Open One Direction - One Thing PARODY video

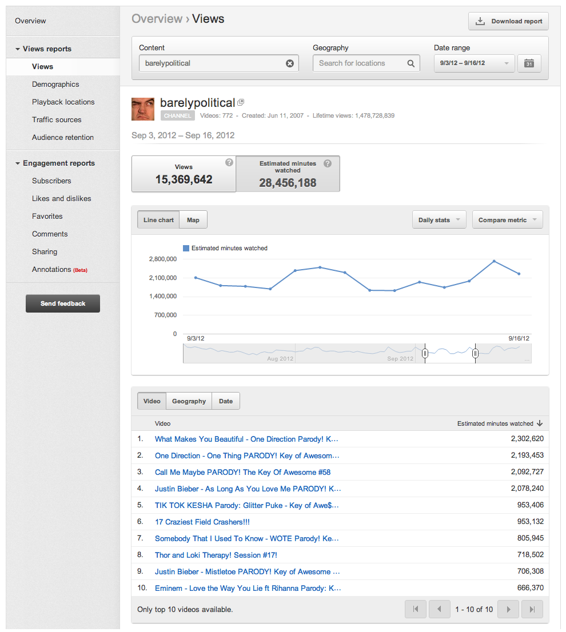[247, 455]
